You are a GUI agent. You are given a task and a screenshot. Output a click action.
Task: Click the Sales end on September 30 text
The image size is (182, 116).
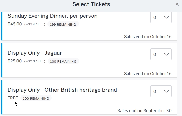(144, 110)
